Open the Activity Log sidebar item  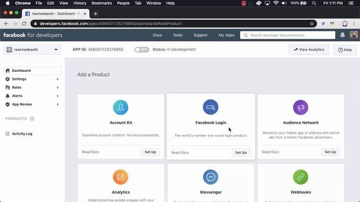pyautogui.click(x=33, y=134)
